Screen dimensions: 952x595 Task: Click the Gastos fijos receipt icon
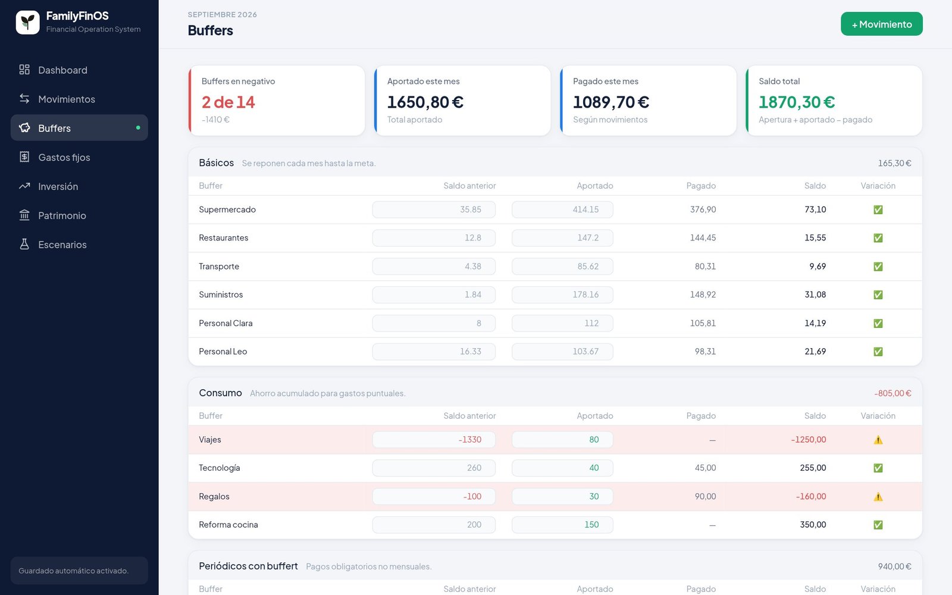pyautogui.click(x=24, y=157)
